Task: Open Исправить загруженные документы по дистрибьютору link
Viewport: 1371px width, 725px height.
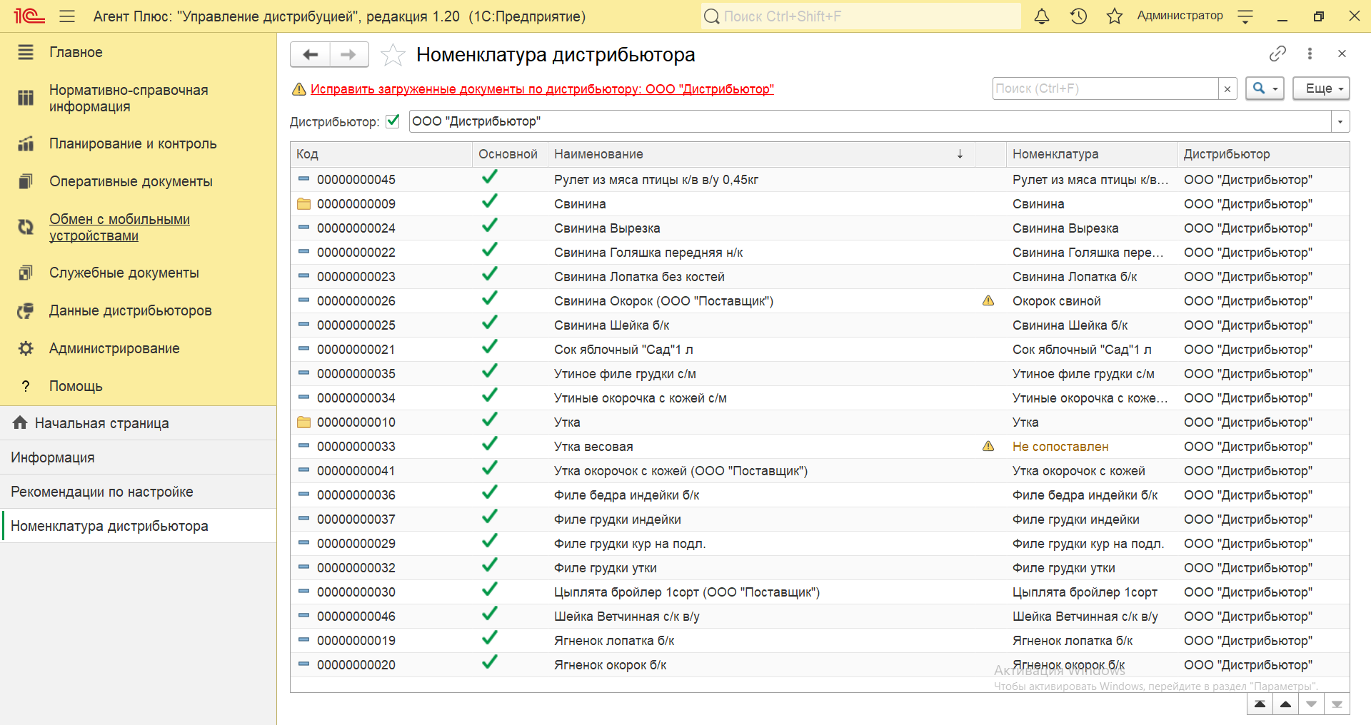Action: [x=542, y=89]
